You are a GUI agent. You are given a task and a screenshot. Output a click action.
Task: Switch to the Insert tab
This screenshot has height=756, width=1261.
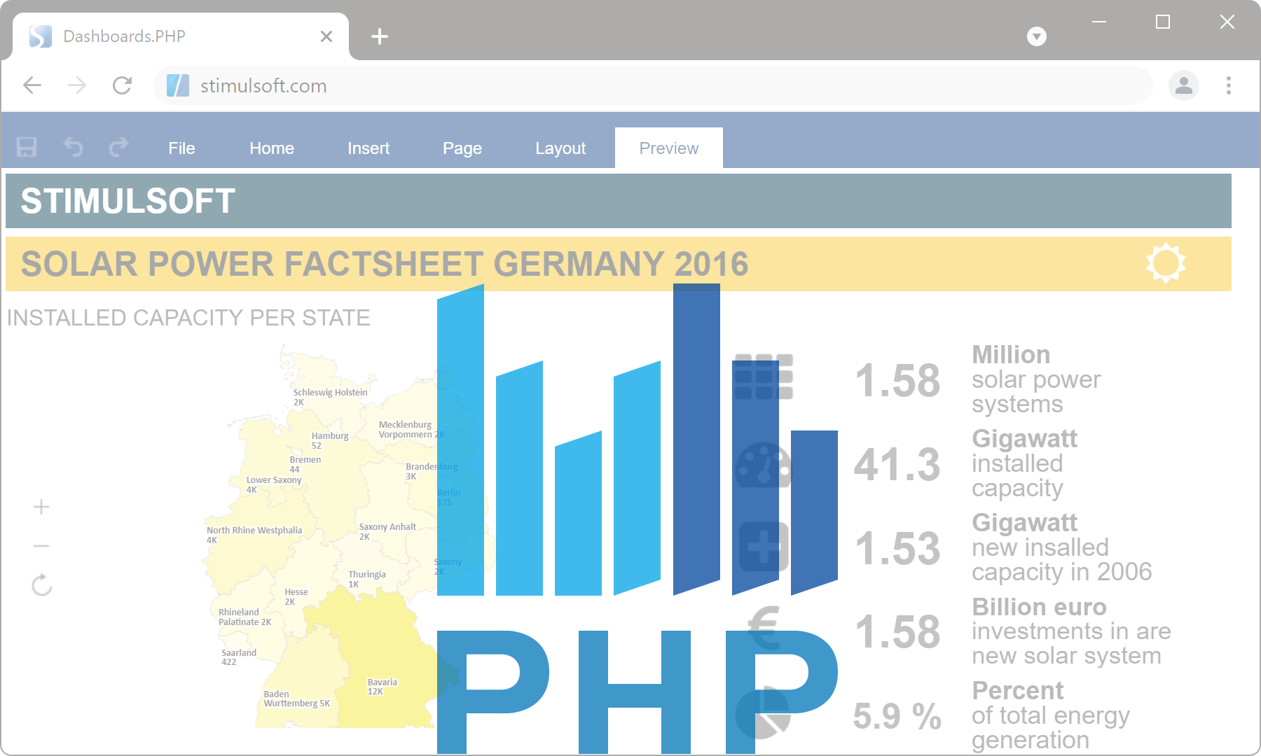pos(368,148)
